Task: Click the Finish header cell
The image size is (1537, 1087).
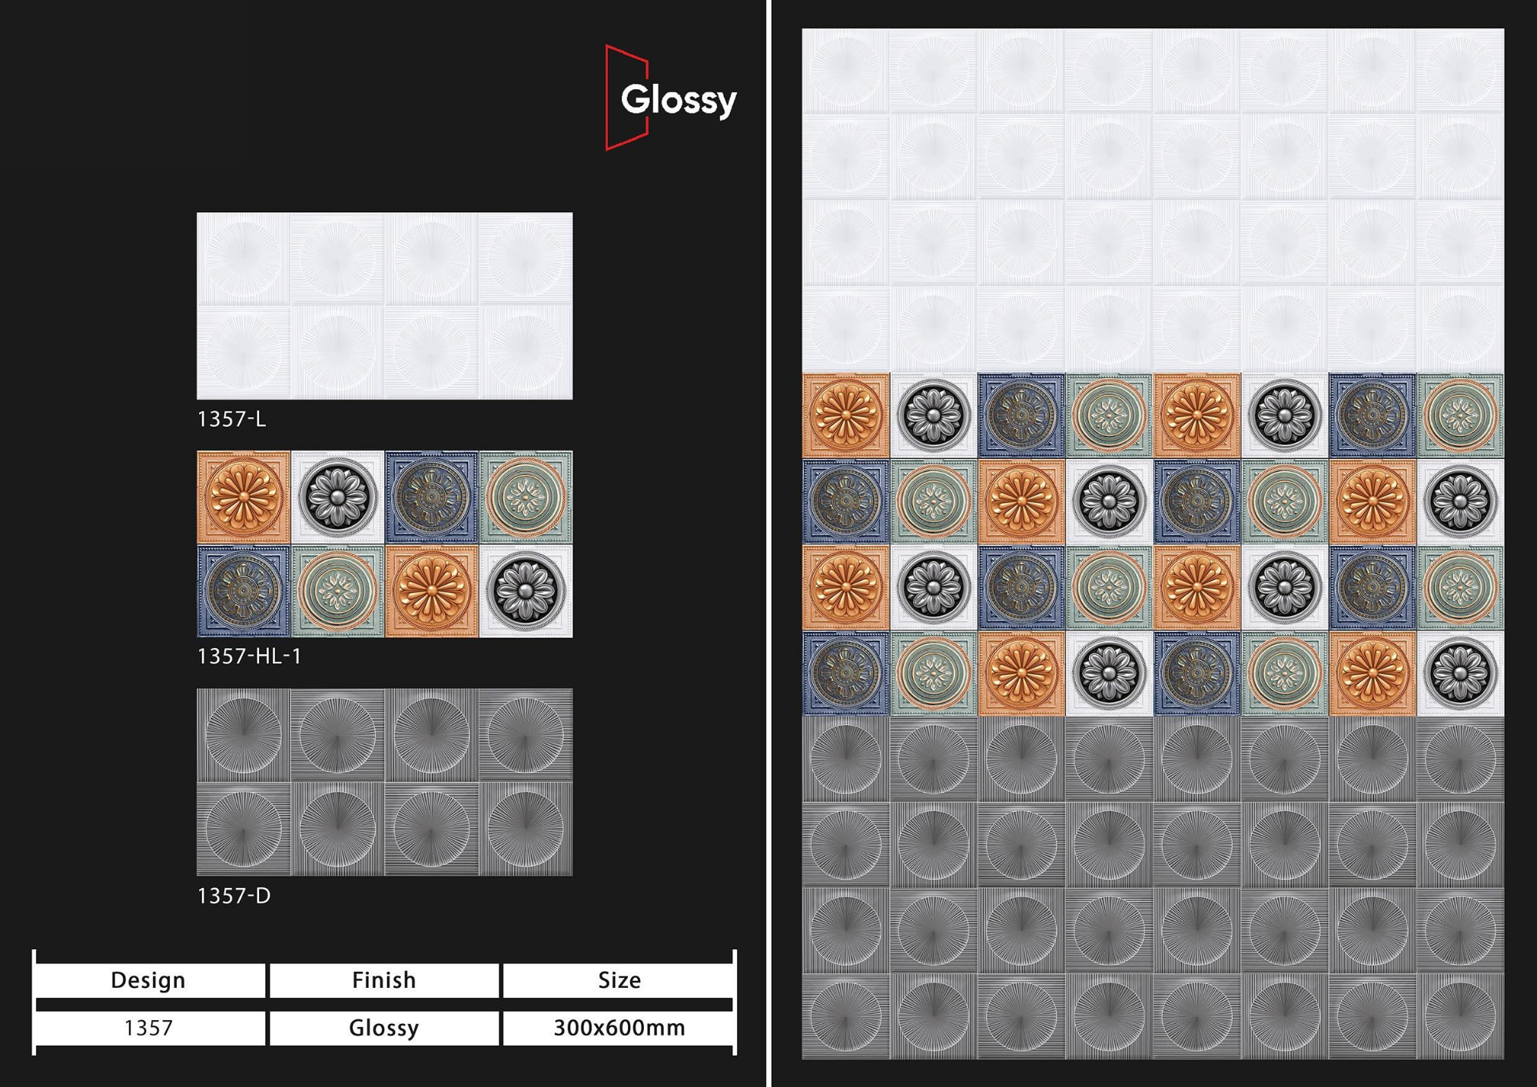Action: [x=383, y=980]
